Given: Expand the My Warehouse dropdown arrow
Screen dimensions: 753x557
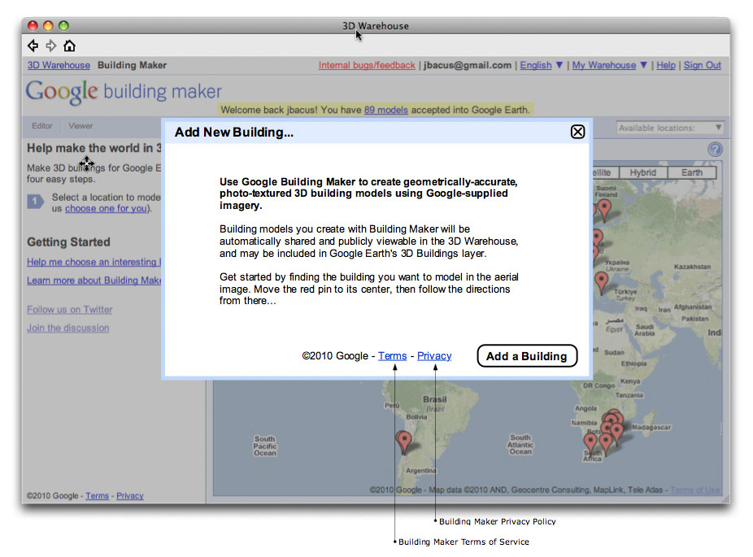Looking at the screenshot, I should pos(643,65).
